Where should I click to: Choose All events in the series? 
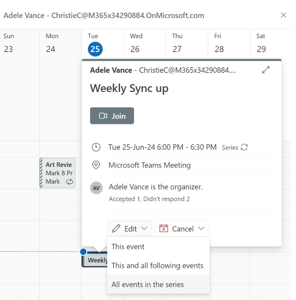tap(148, 284)
